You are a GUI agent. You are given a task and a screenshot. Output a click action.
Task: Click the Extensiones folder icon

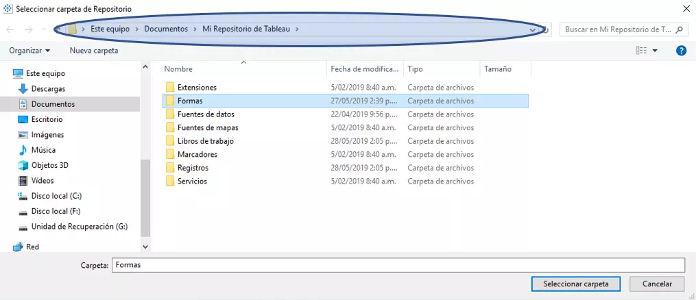coord(170,88)
